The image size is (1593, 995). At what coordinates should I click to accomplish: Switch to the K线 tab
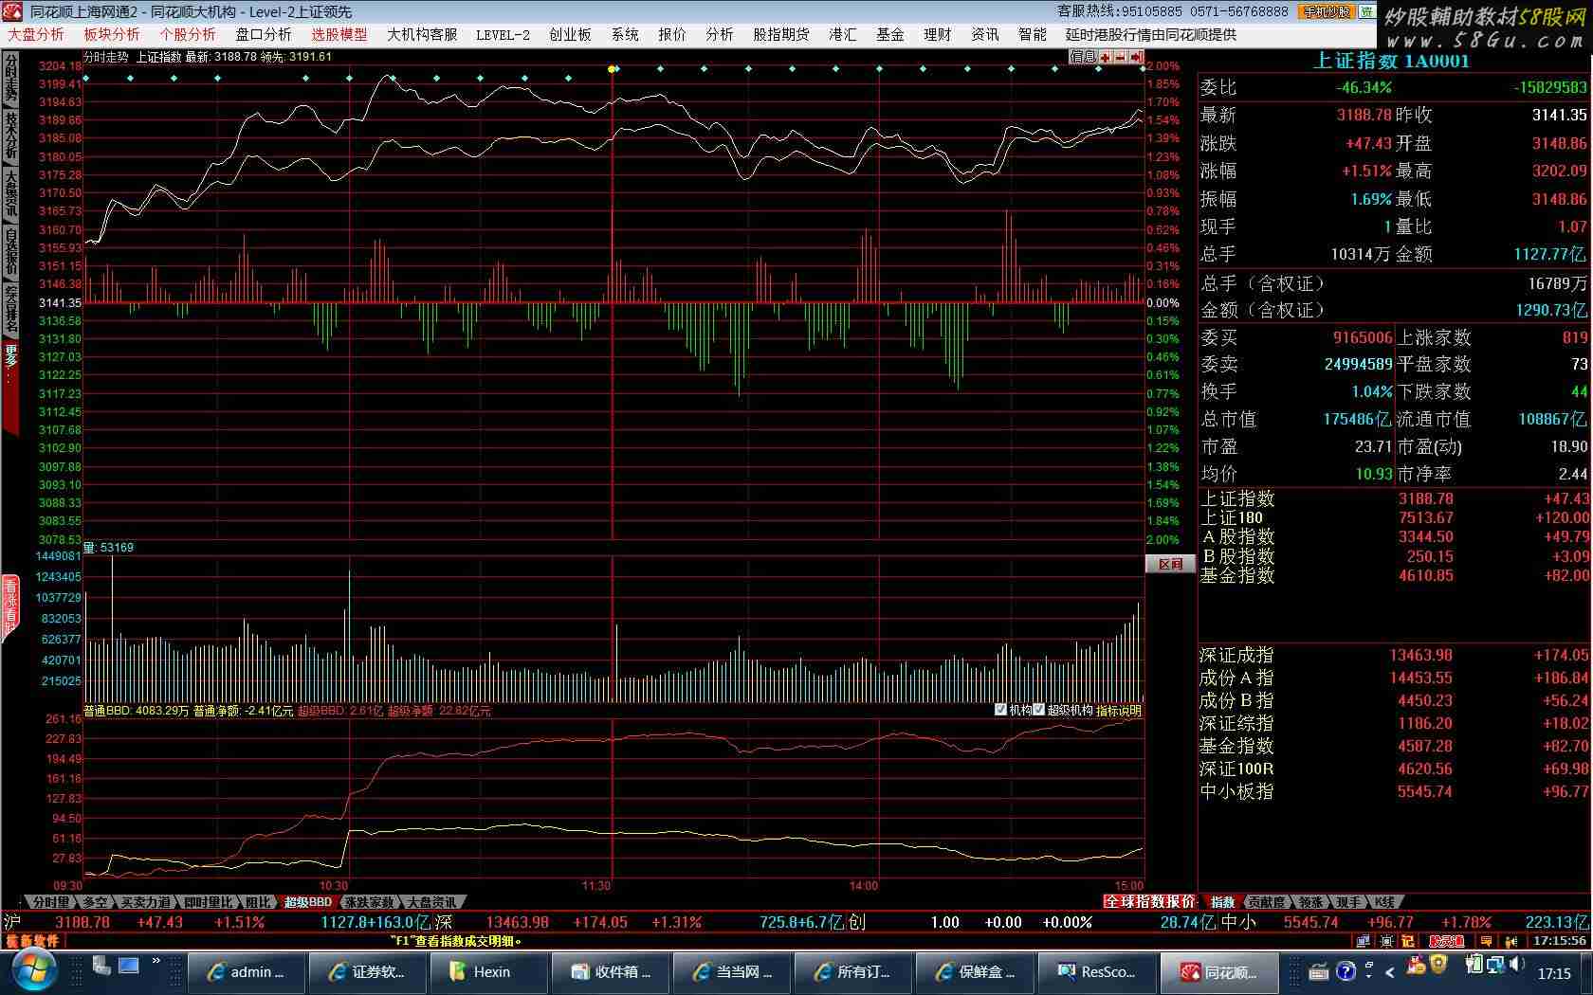[1384, 902]
